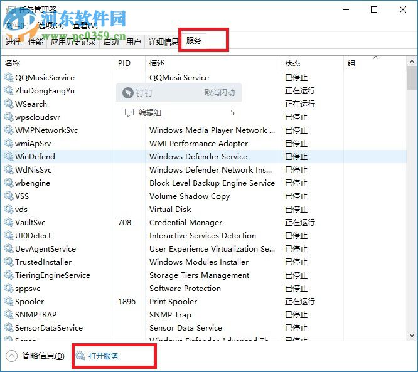Click the chat bubble icon beside 编辑组

click(x=129, y=113)
